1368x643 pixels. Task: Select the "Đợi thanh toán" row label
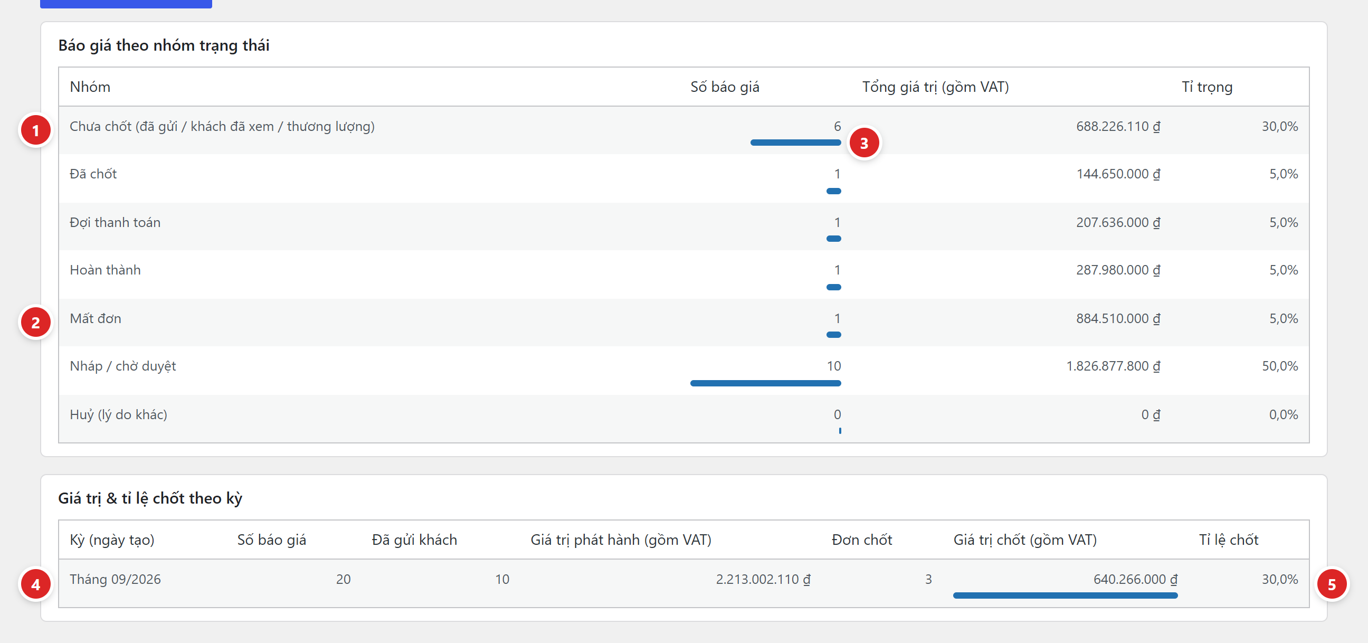(x=115, y=222)
